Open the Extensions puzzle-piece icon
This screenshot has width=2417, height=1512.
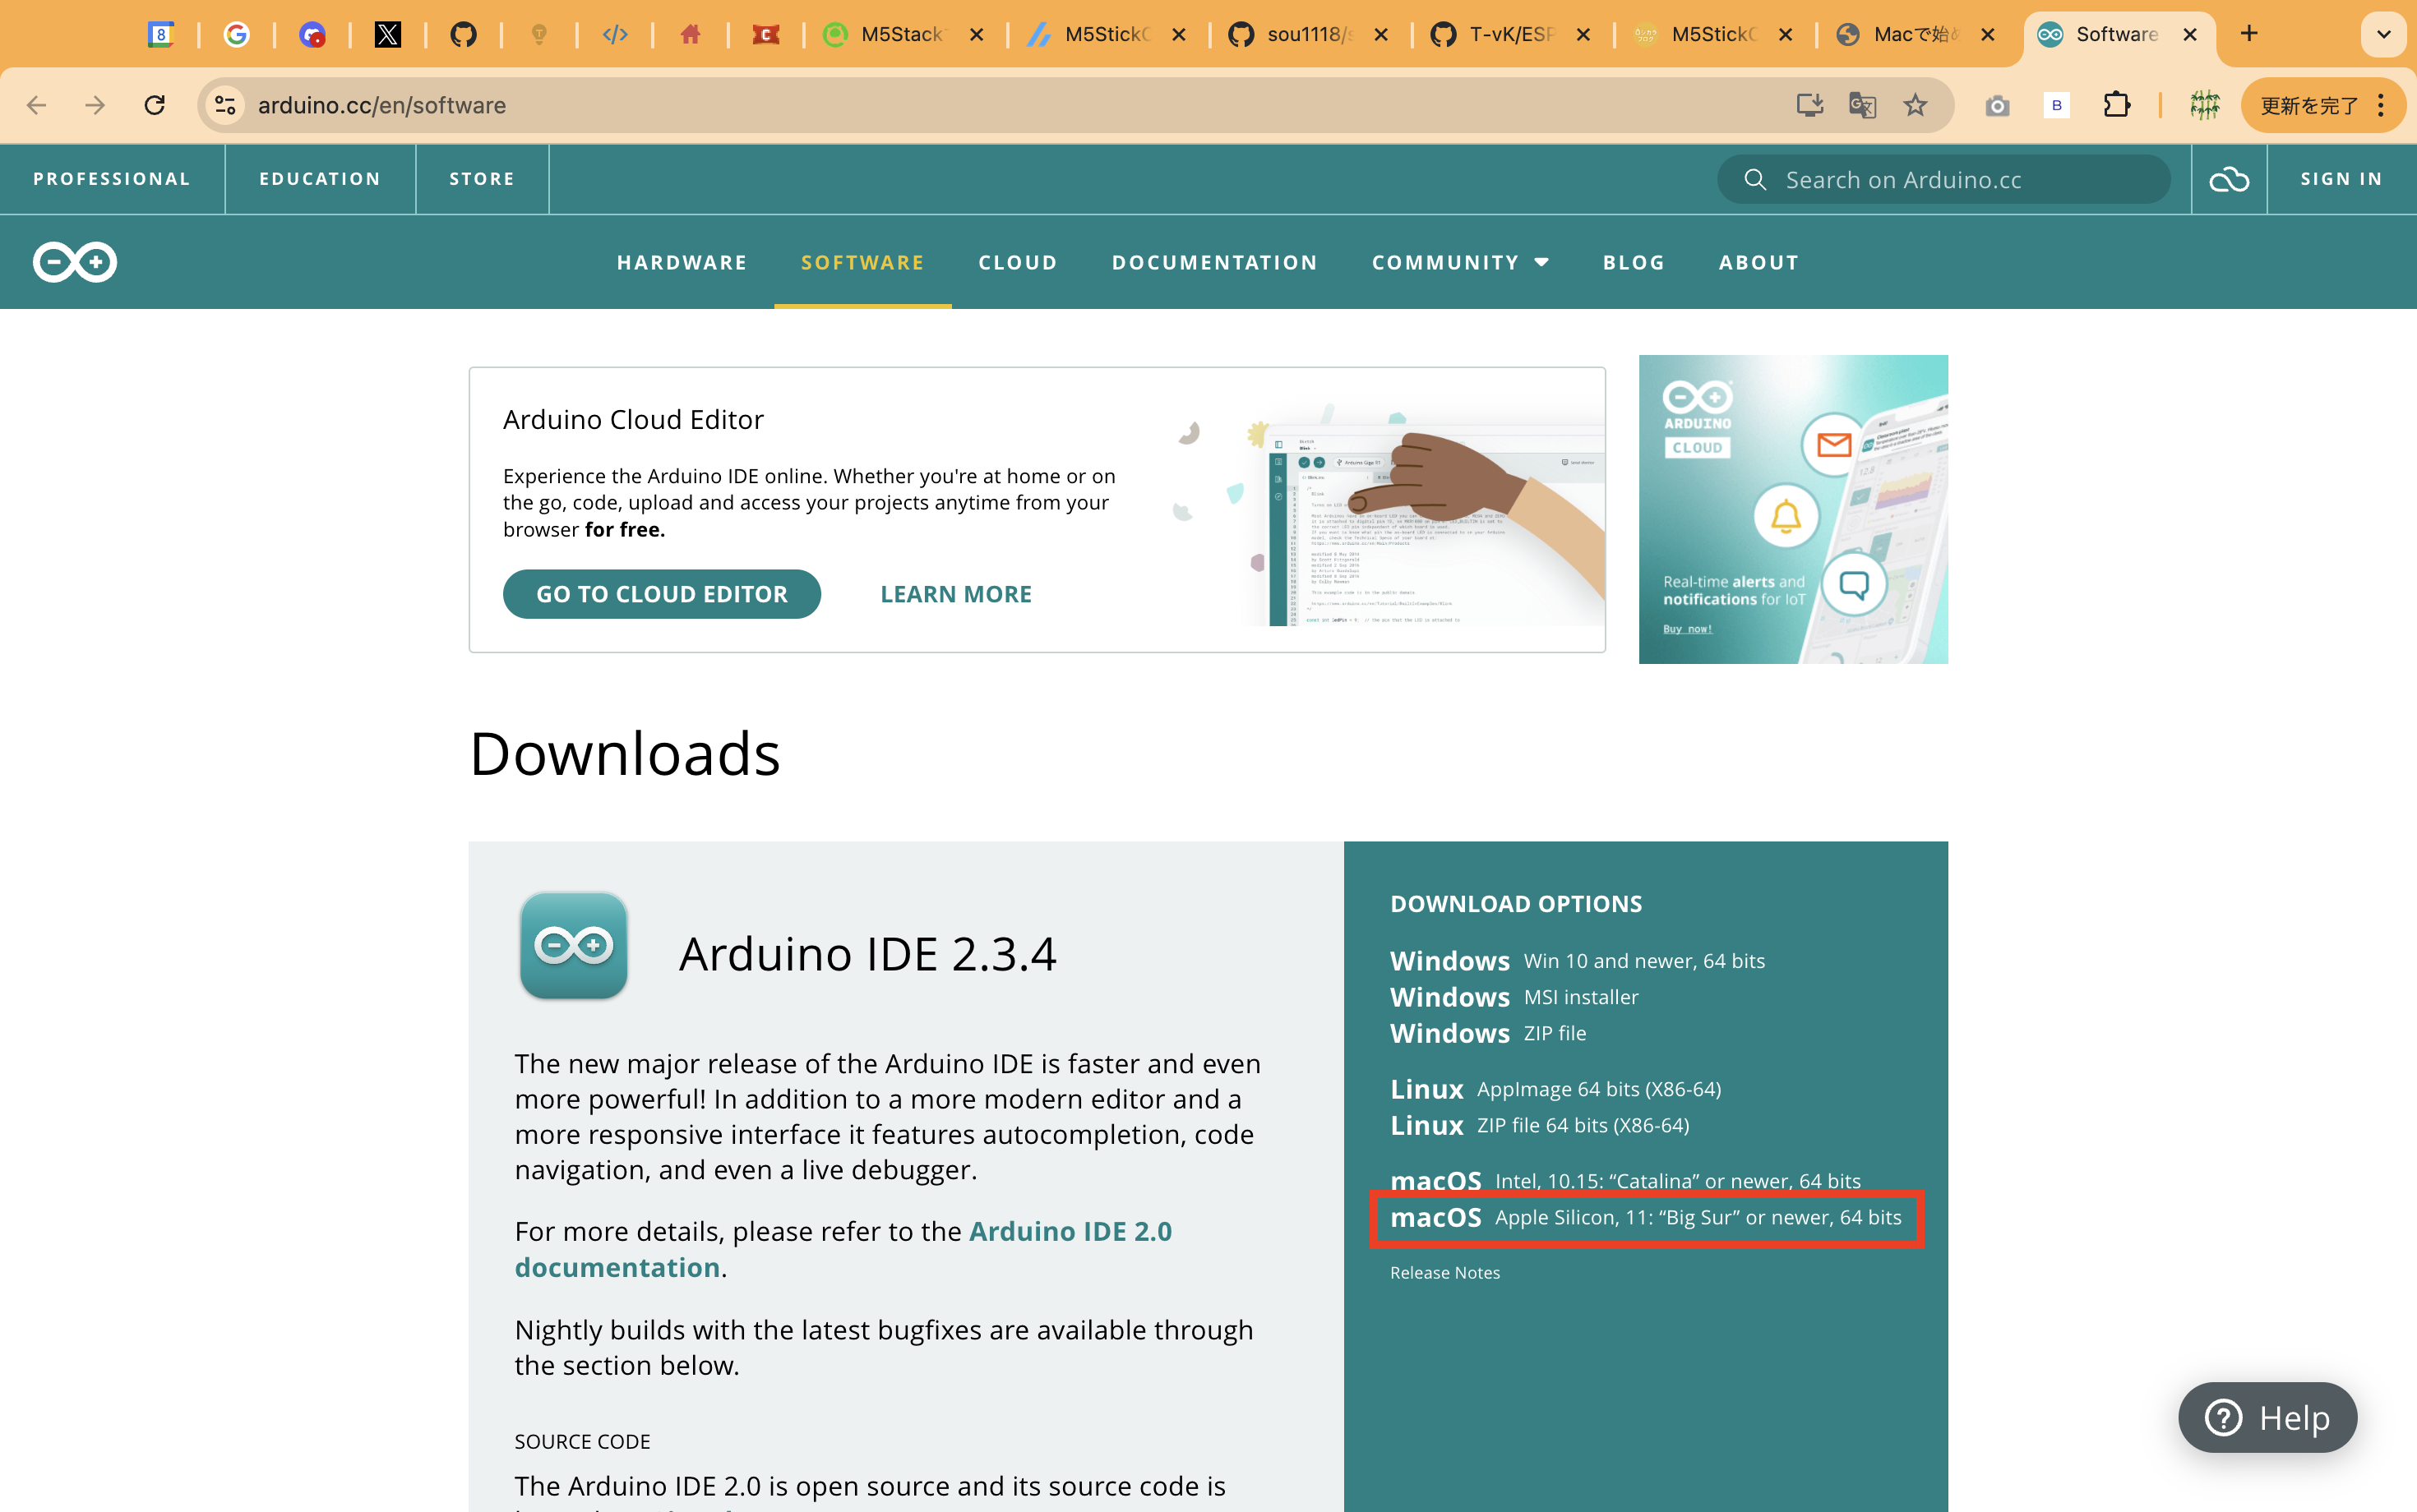pyautogui.click(x=2116, y=105)
